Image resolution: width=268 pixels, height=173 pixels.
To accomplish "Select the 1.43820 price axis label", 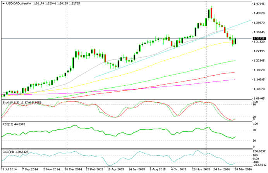I will point(259,13).
